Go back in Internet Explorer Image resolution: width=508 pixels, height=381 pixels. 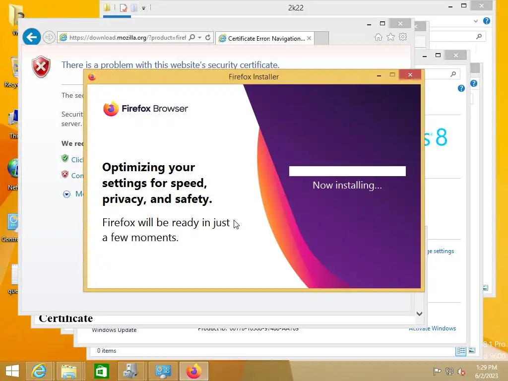tap(31, 37)
